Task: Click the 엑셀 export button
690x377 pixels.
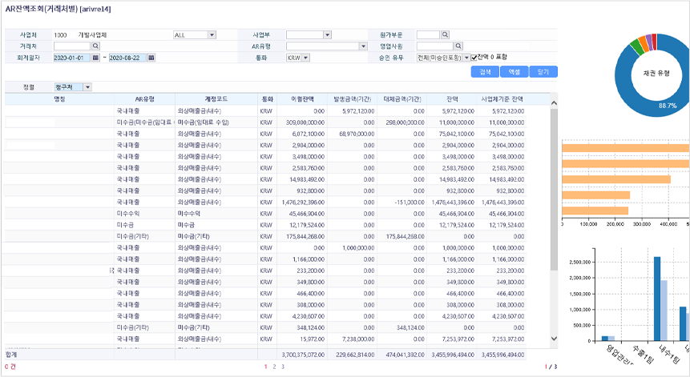Action: 513,72
